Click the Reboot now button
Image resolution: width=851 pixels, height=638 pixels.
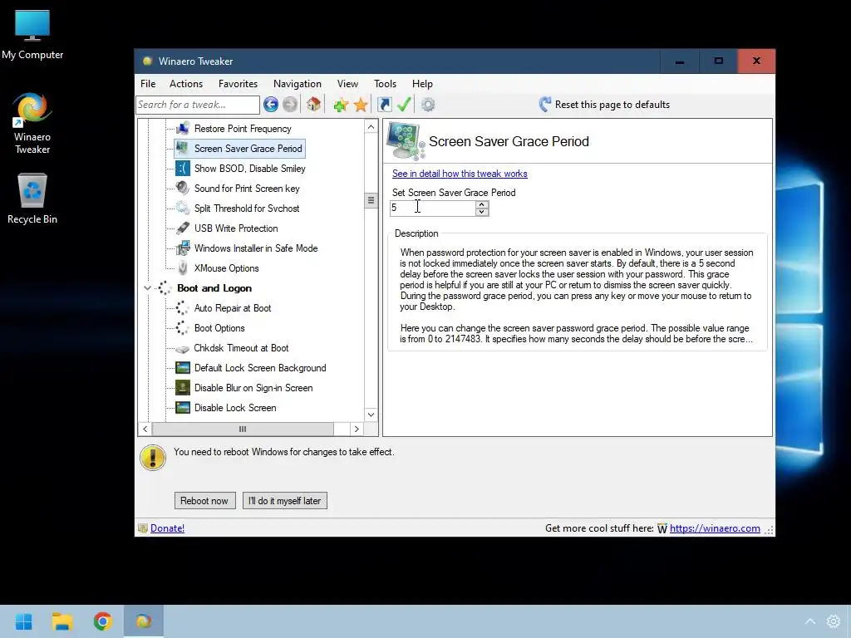[204, 501]
